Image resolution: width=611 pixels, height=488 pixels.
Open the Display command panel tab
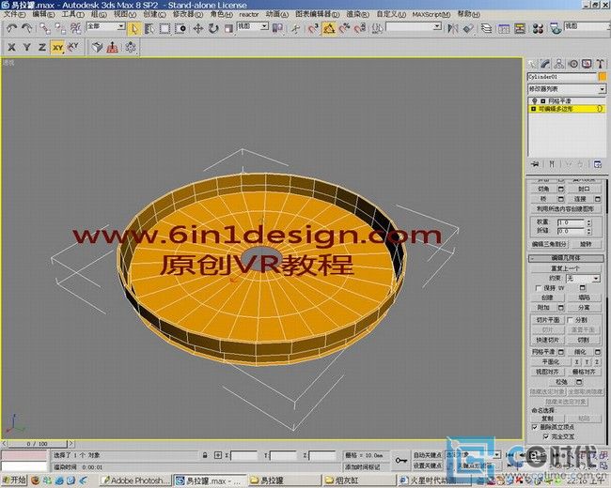(587, 64)
